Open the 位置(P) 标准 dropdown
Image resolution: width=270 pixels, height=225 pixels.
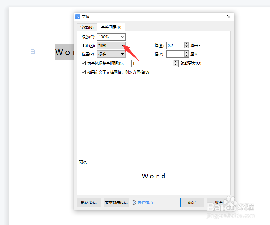[x=111, y=54]
